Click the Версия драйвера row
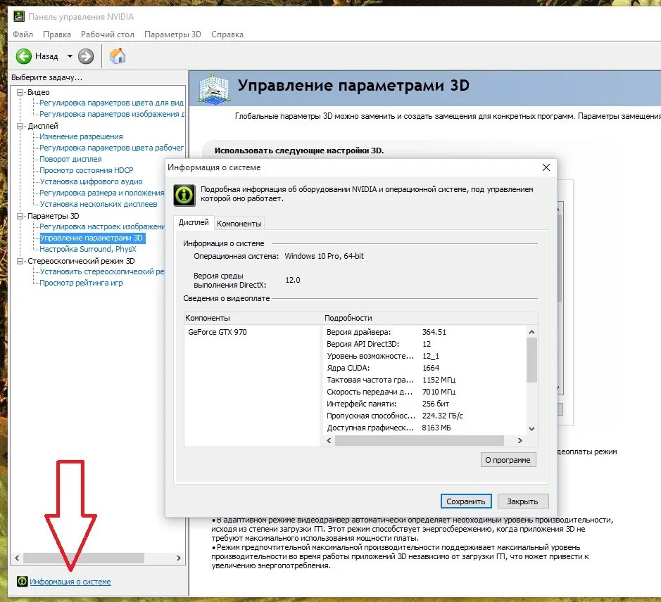 coord(424,332)
